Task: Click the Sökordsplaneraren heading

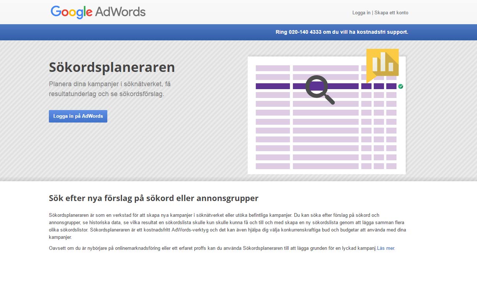Action: click(112, 67)
